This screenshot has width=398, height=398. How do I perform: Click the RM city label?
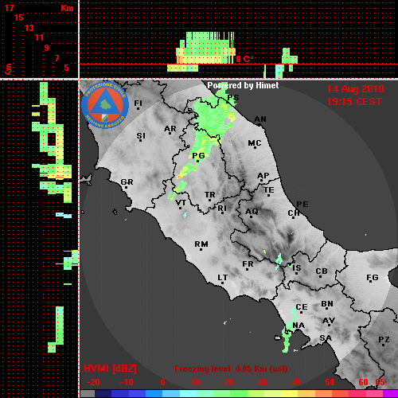click(x=201, y=244)
